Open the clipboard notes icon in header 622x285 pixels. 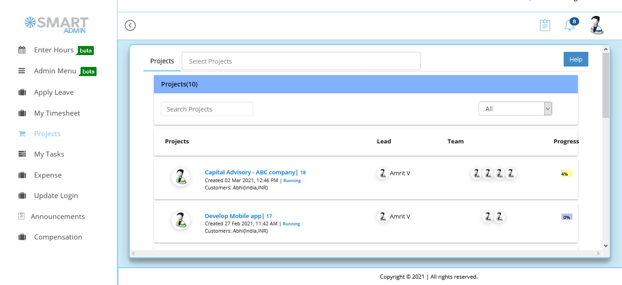(x=545, y=25)
